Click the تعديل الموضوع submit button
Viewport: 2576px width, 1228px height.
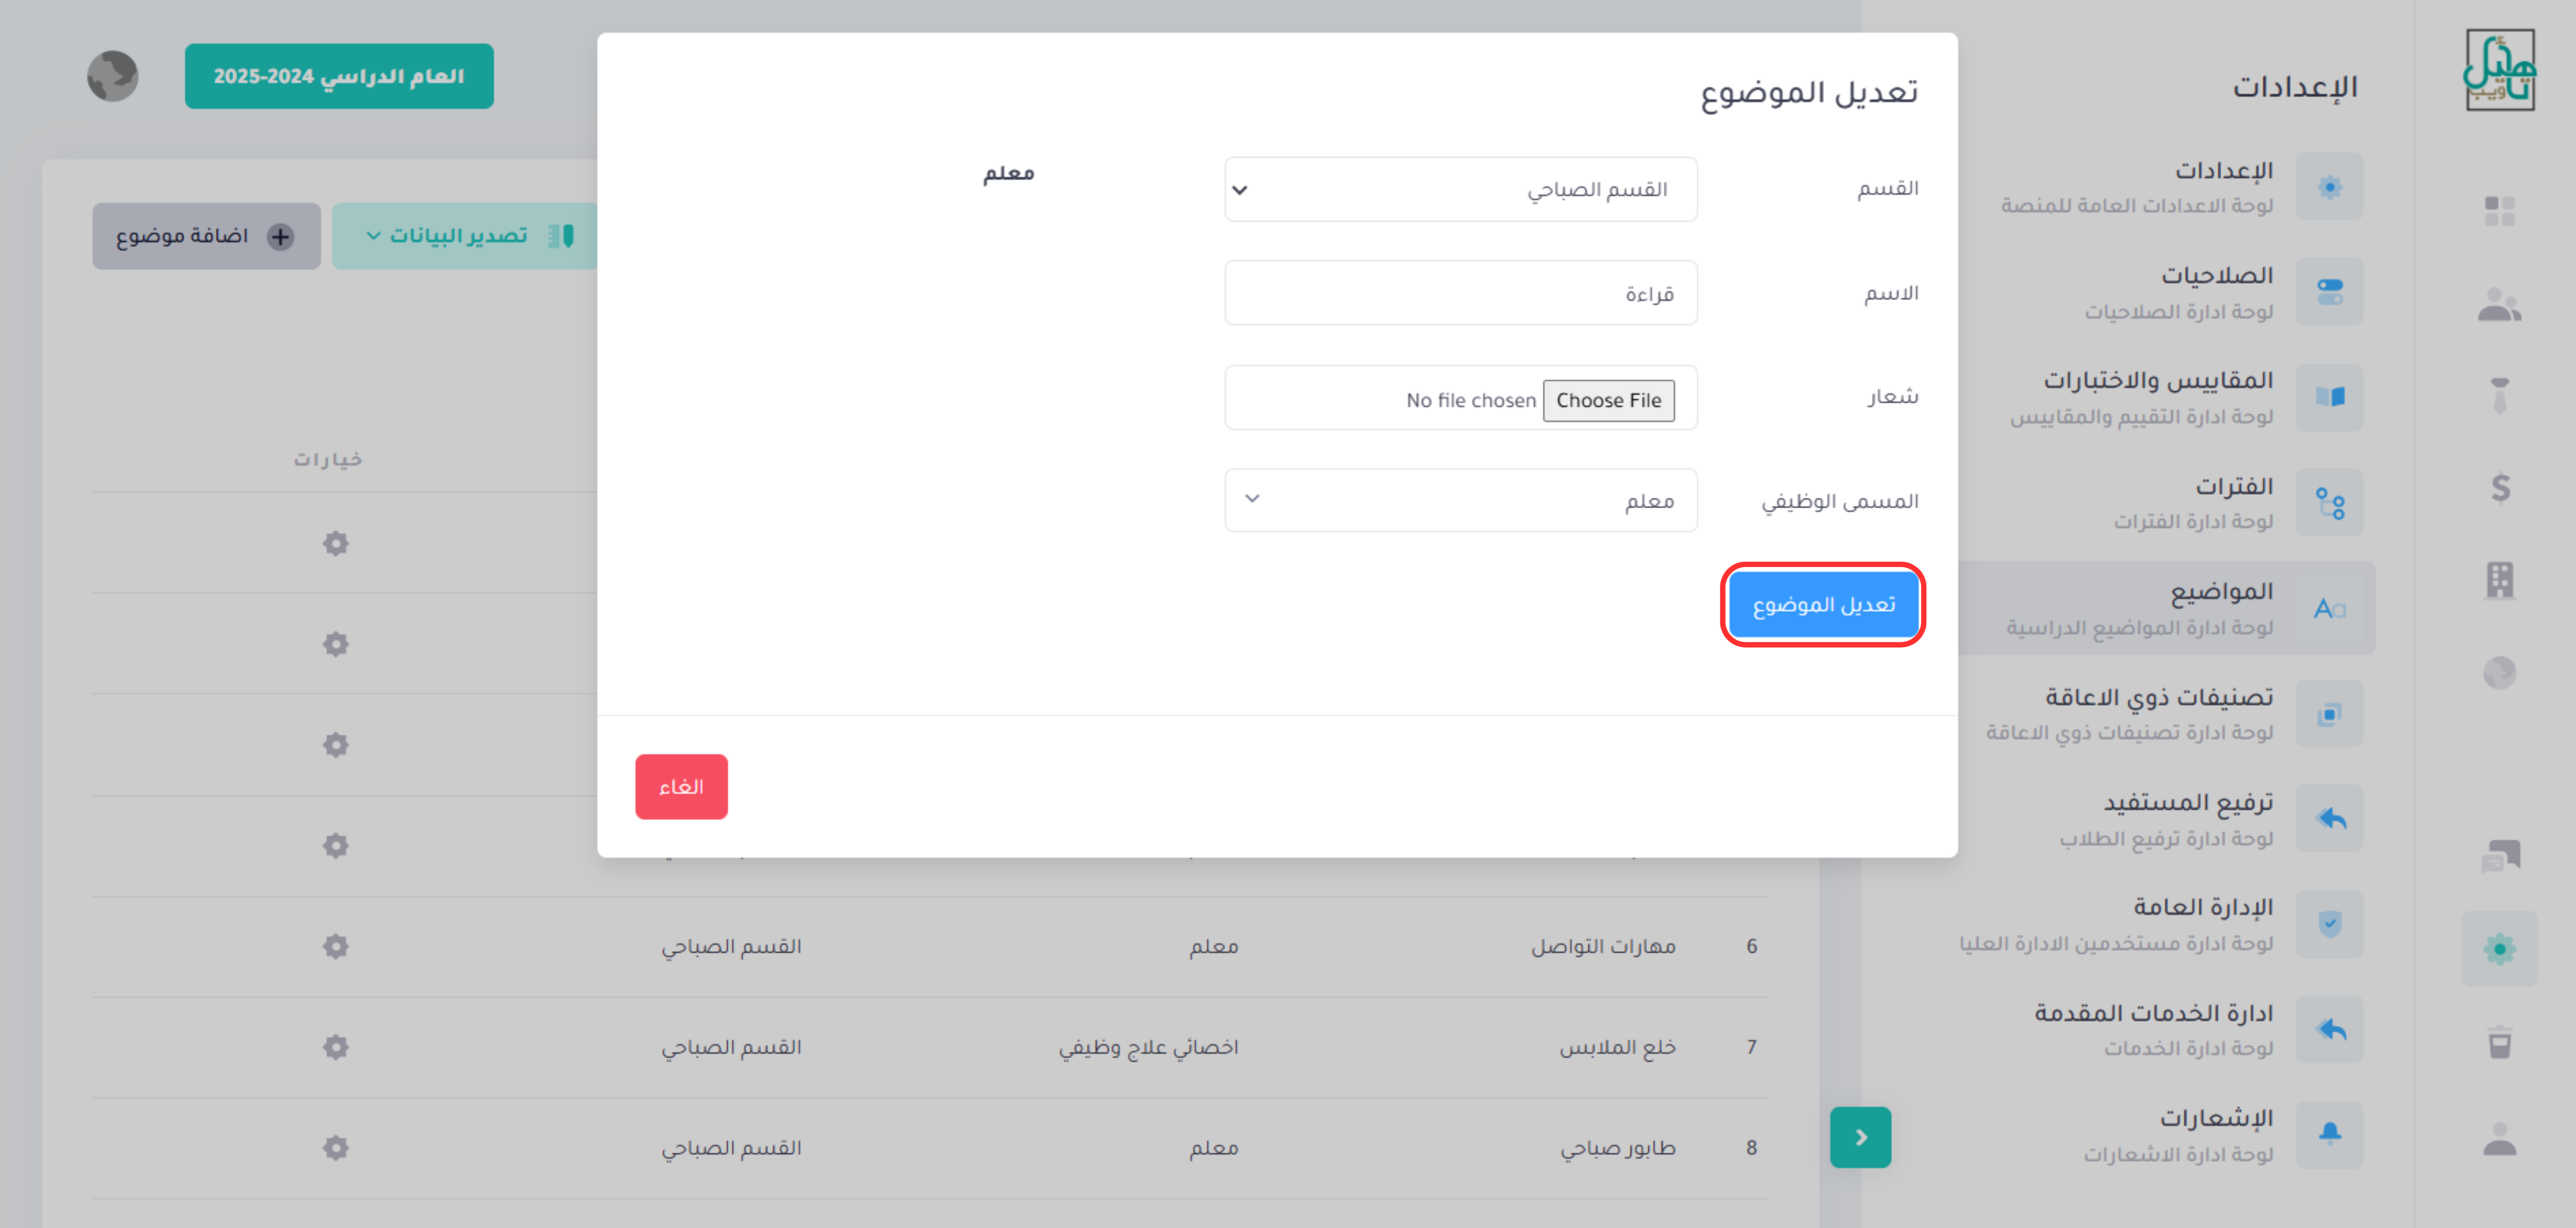point(1823,604)
